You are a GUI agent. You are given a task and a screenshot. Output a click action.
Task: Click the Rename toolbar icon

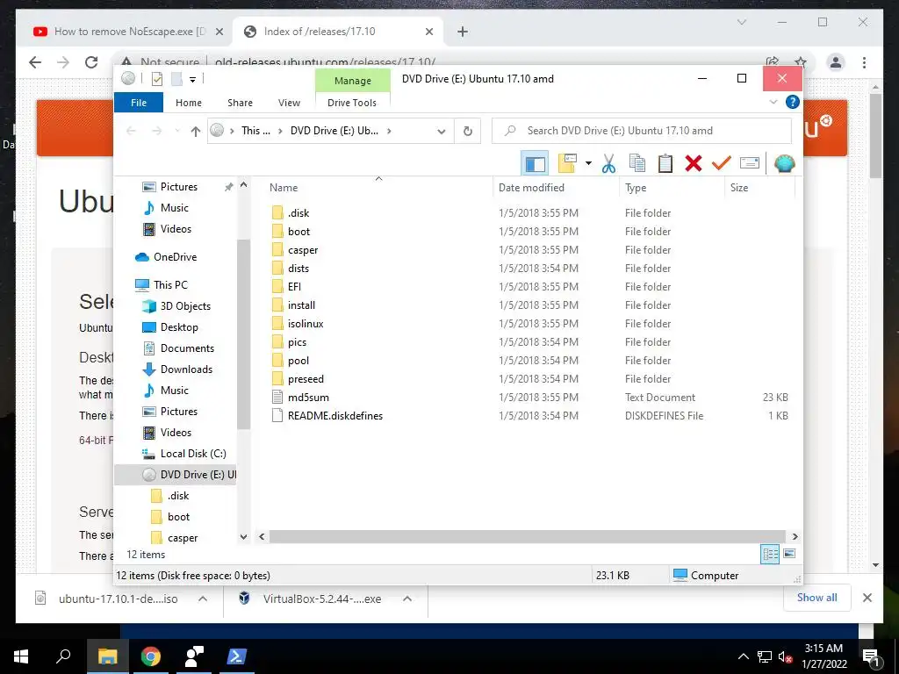(750, 164)
